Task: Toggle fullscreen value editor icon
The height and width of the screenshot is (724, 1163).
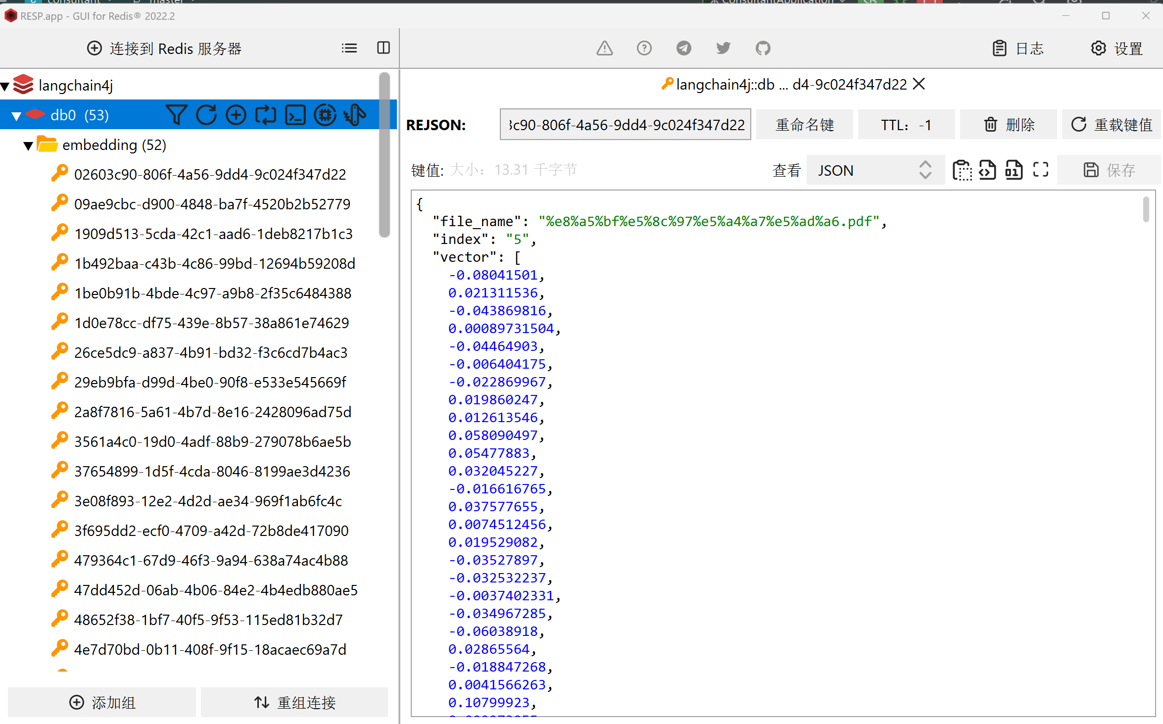Action: point(1040,170)
